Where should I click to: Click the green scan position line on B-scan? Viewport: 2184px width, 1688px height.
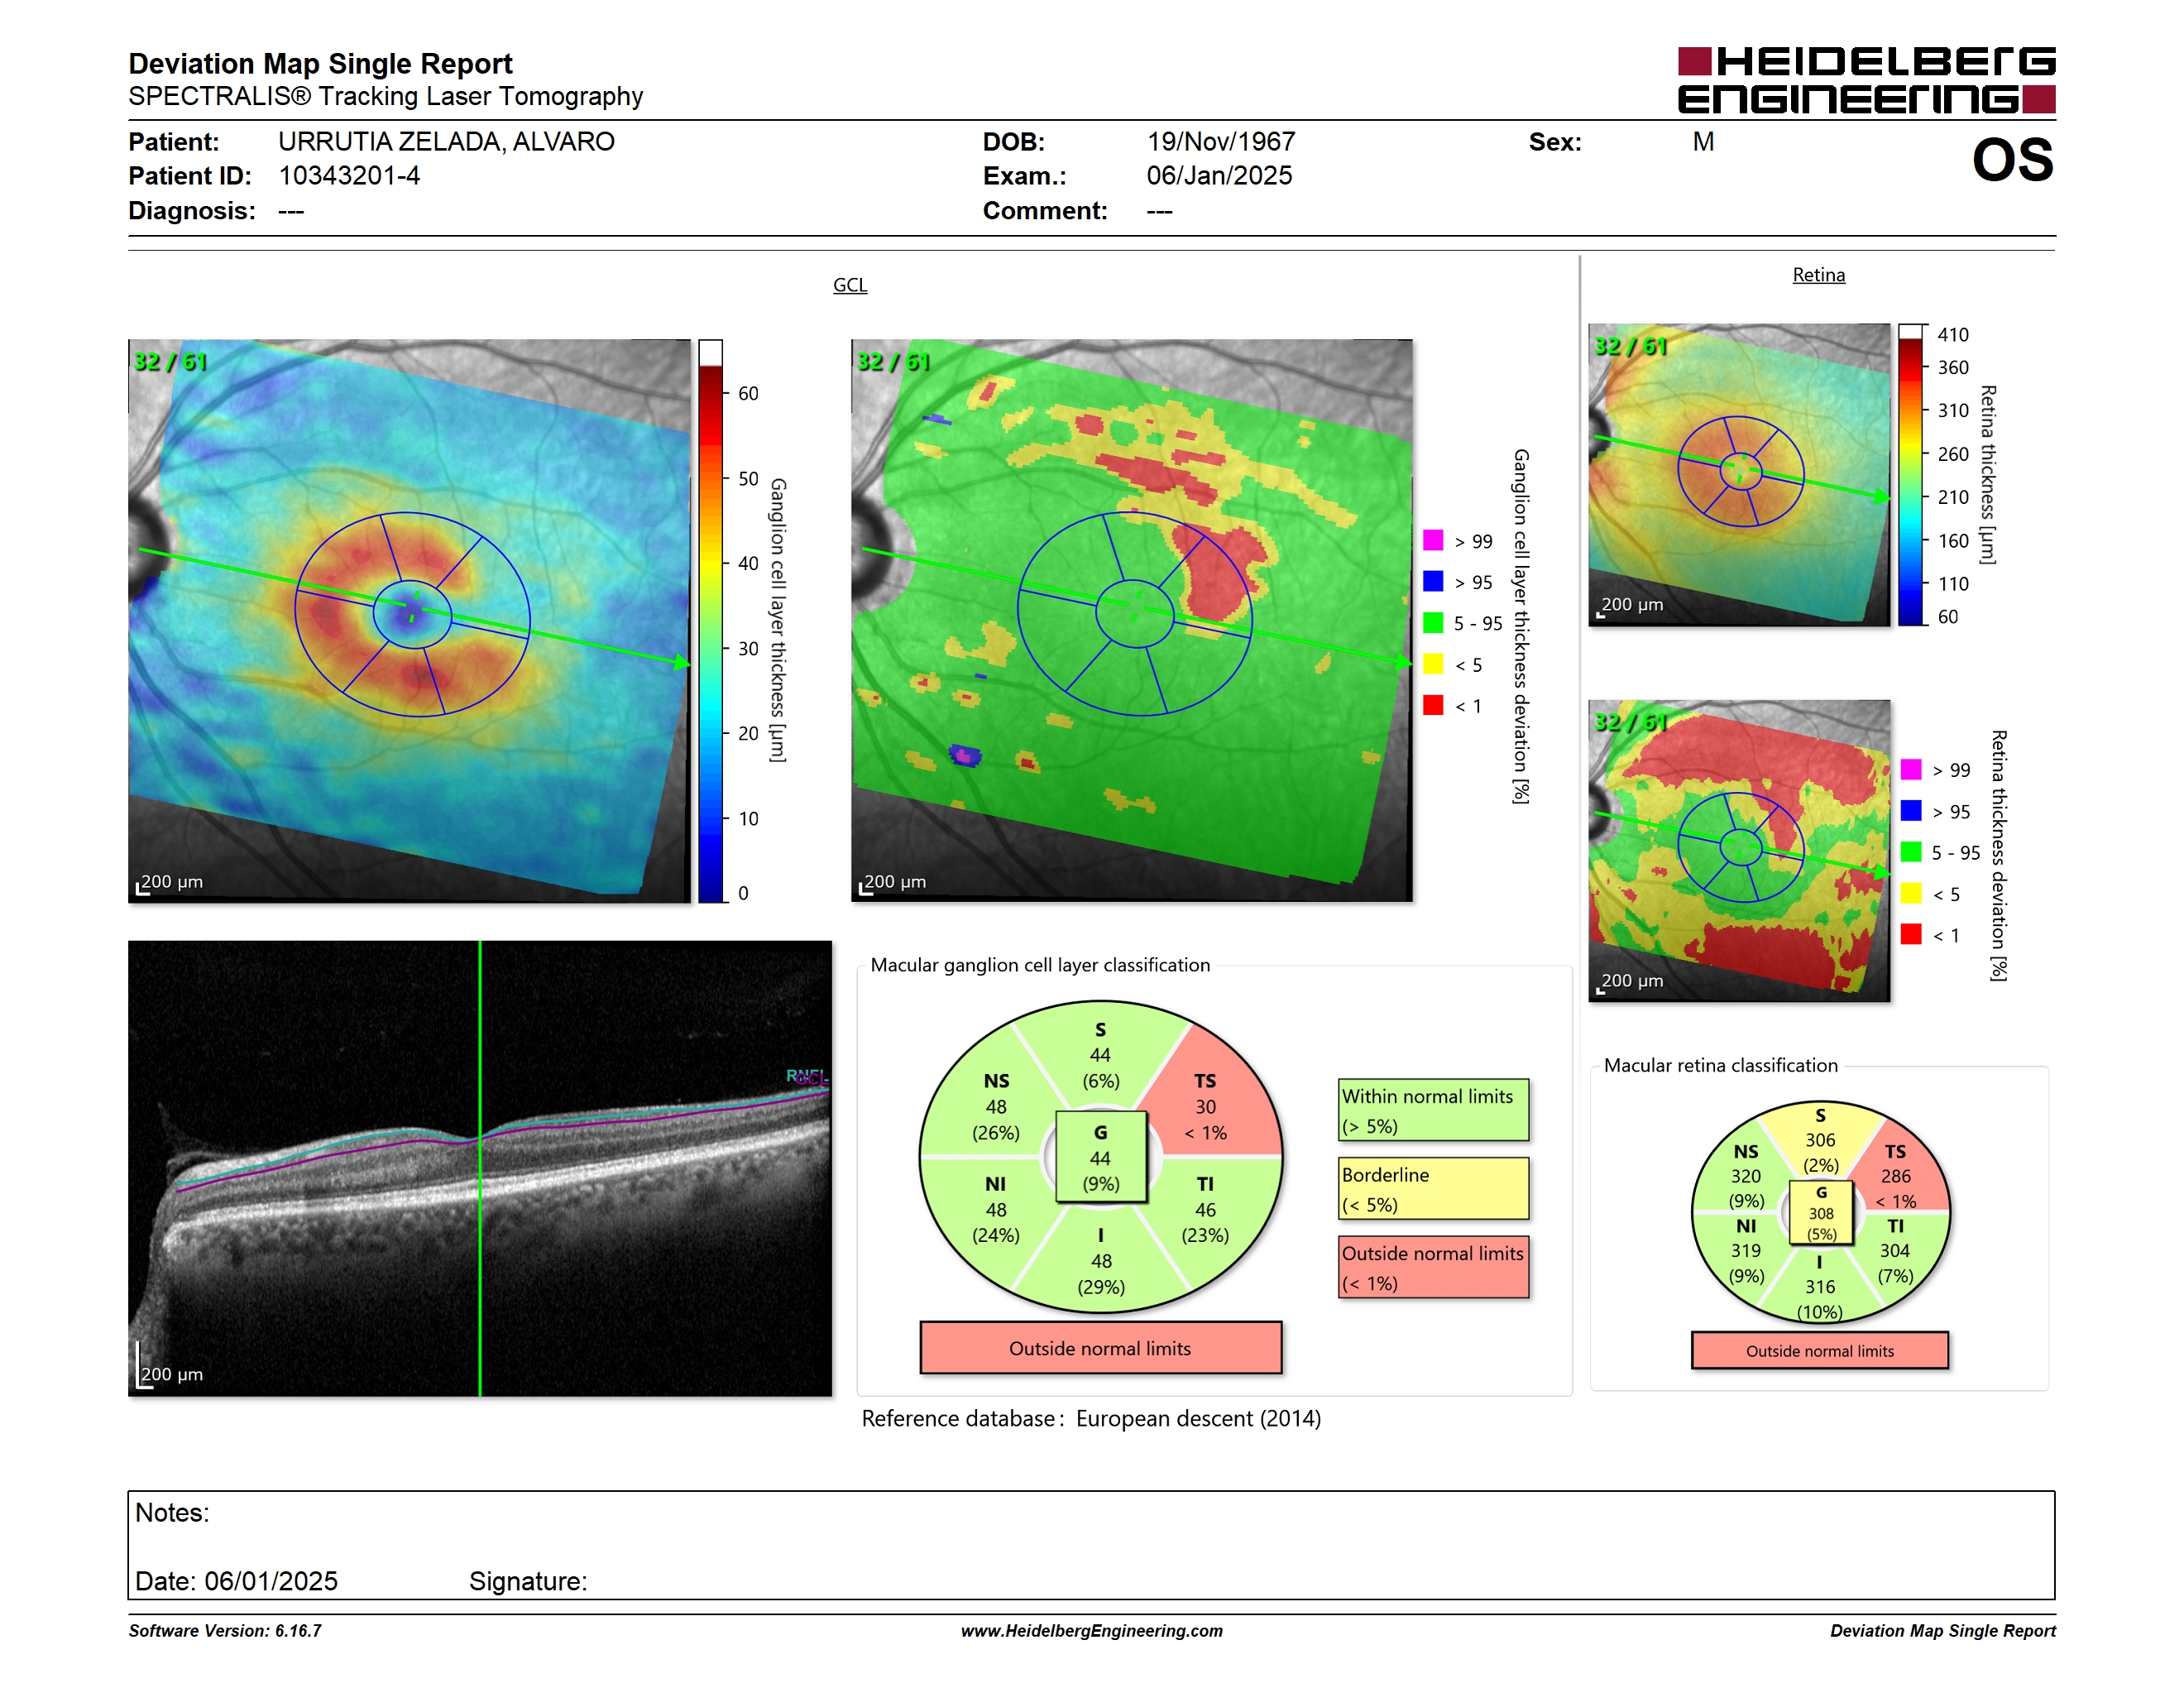[480, 1168]
